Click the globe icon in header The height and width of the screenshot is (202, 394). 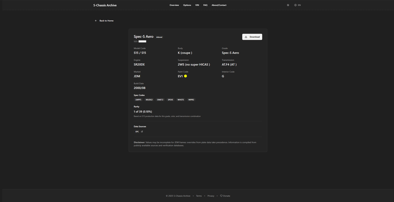[x=295, y=5]
